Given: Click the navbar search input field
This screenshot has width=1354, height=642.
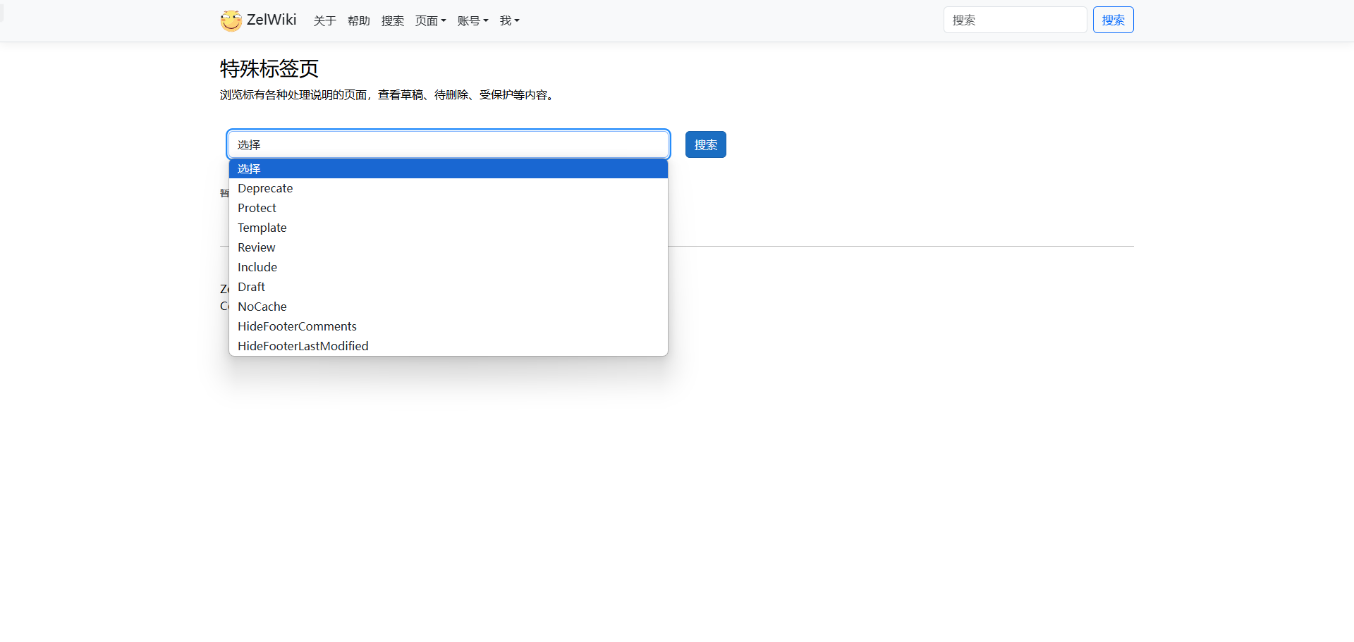Looking at the screenshot, I should (x=1014, y=20).
